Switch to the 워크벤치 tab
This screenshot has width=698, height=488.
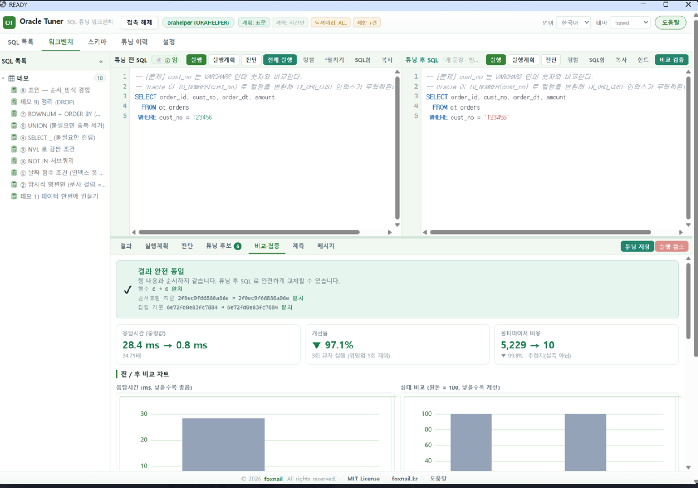click(60, 42)
